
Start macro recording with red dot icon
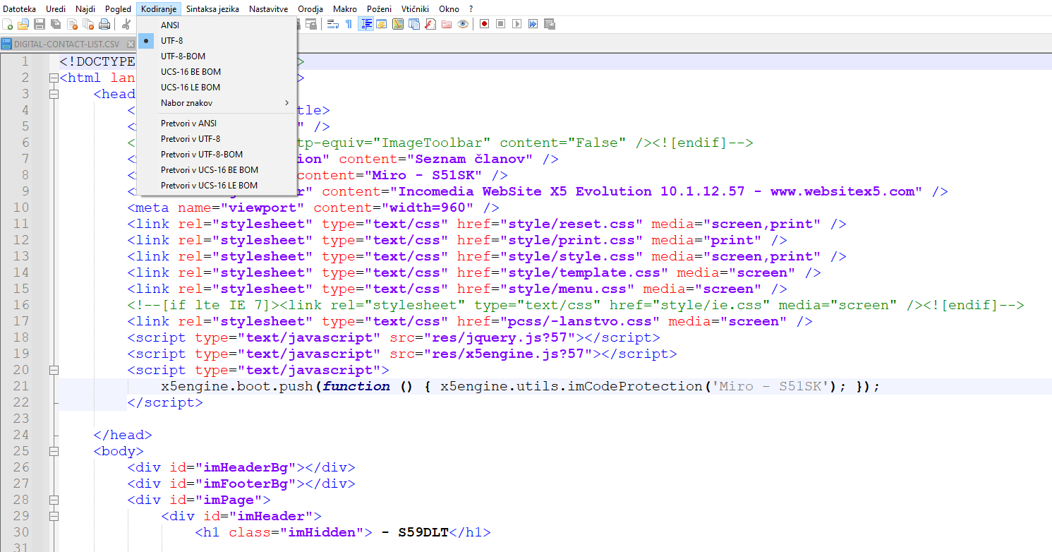point(484,24)
